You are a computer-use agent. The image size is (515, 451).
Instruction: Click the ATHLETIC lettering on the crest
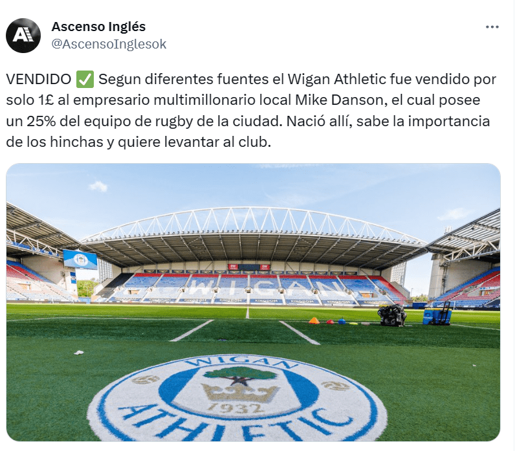coord(235,424)
